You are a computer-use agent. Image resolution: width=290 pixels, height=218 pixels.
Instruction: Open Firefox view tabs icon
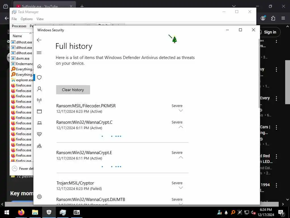point(6,6)
